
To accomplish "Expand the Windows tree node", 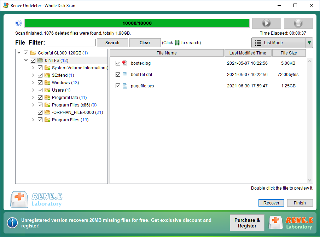I will click(x=33, y=82).
